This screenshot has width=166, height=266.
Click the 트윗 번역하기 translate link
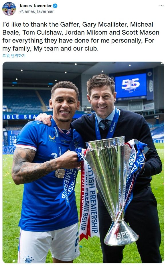[x=14, y=55]
